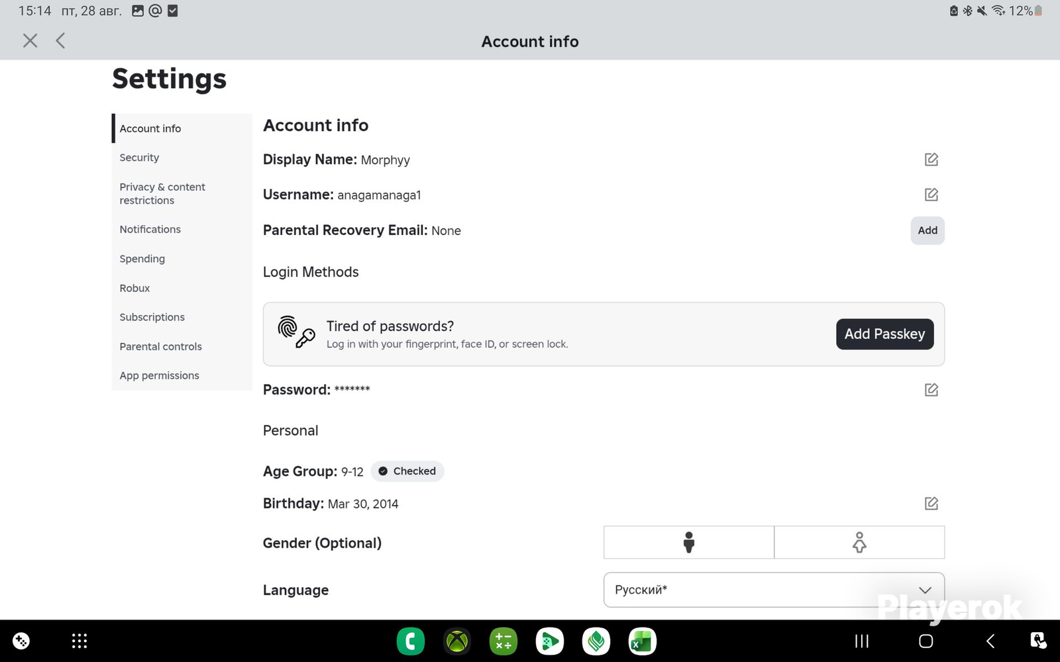Tap the system Back navigation arrow
Image resolution: width=1060 pixels, height=662 pixels.
coord(990,641)
